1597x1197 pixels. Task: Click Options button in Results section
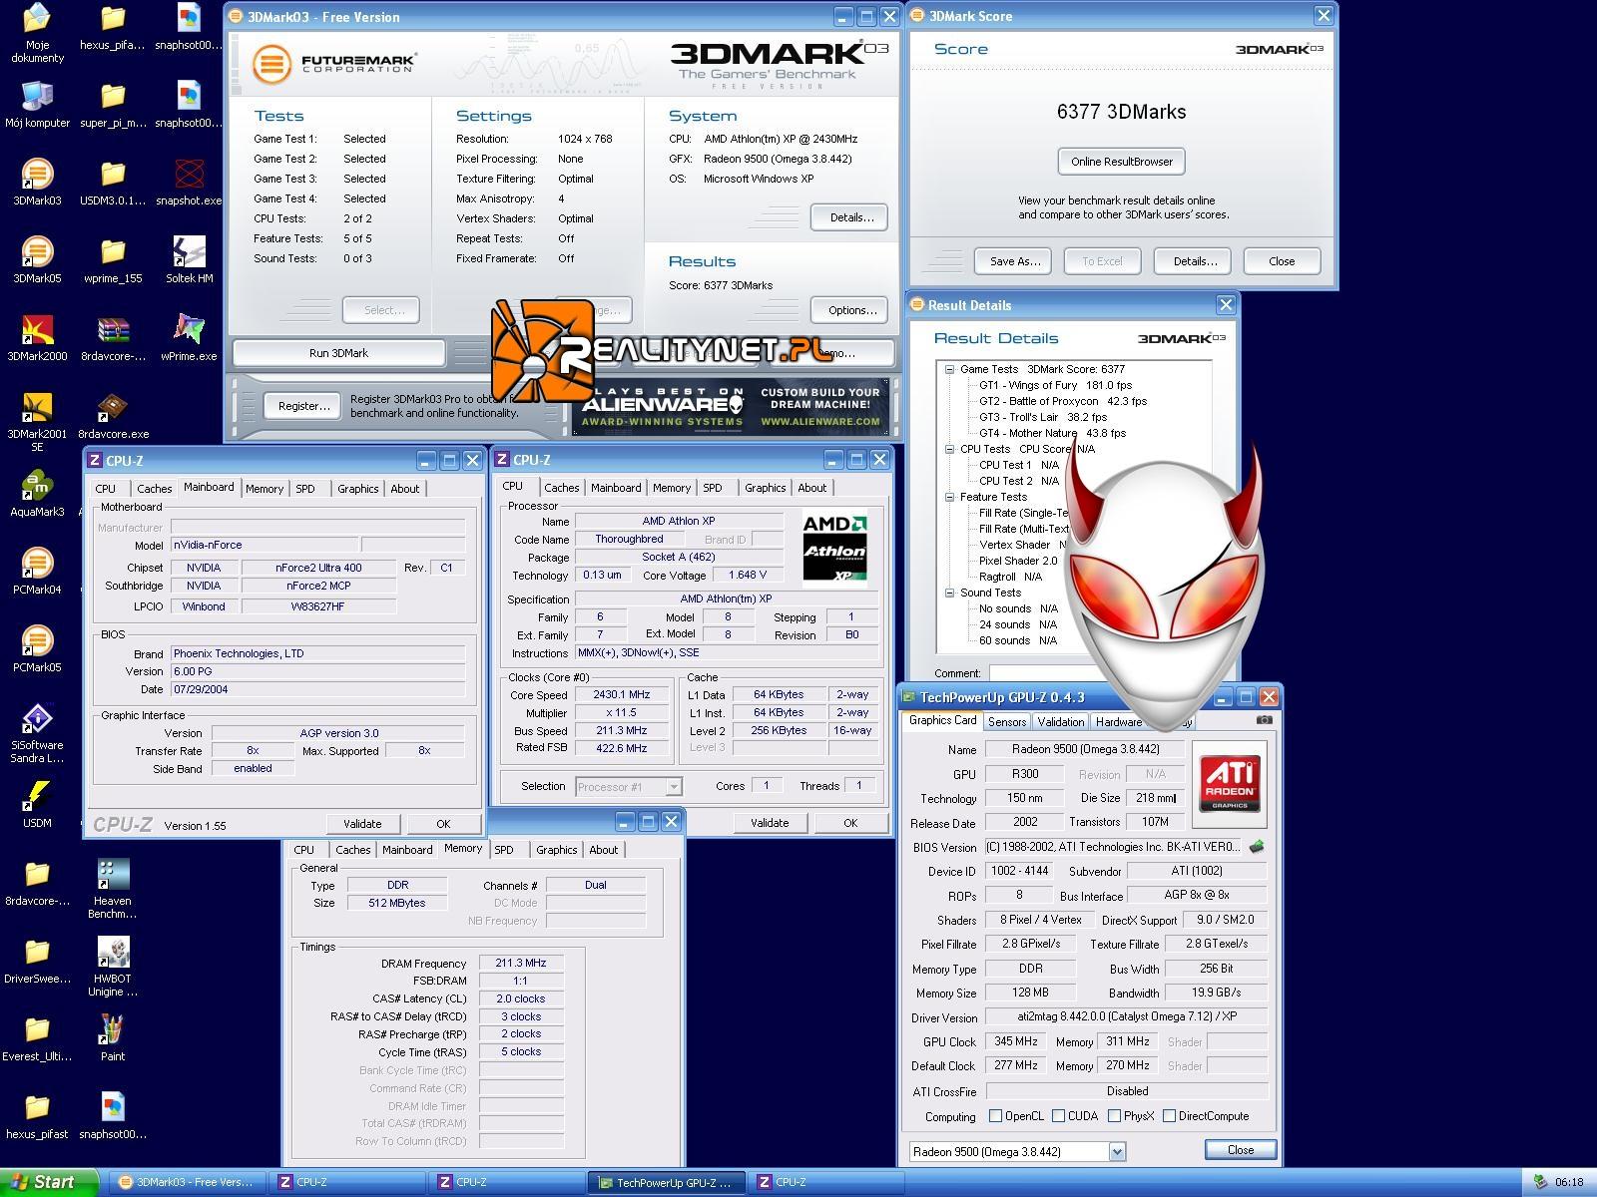[x=851, y=310]
